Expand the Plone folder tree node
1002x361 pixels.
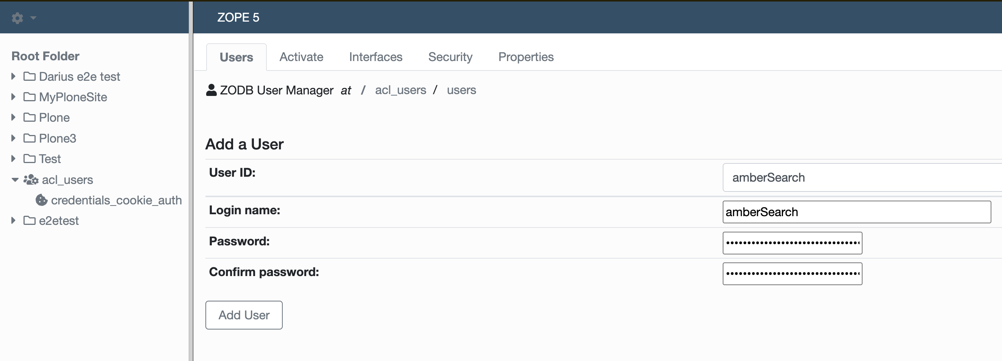pos(13,117)
